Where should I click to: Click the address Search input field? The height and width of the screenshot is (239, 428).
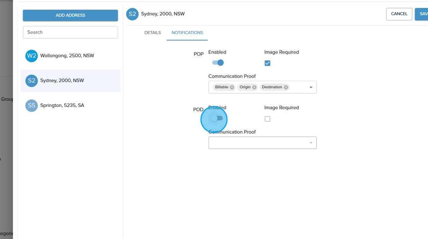pos(70,32)
